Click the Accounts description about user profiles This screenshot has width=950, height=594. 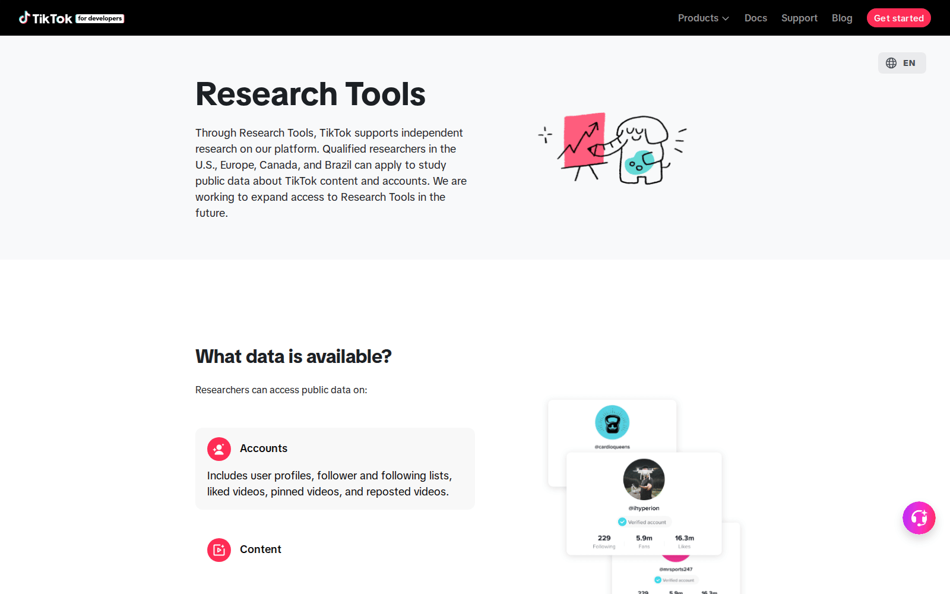tap(330, 484)
